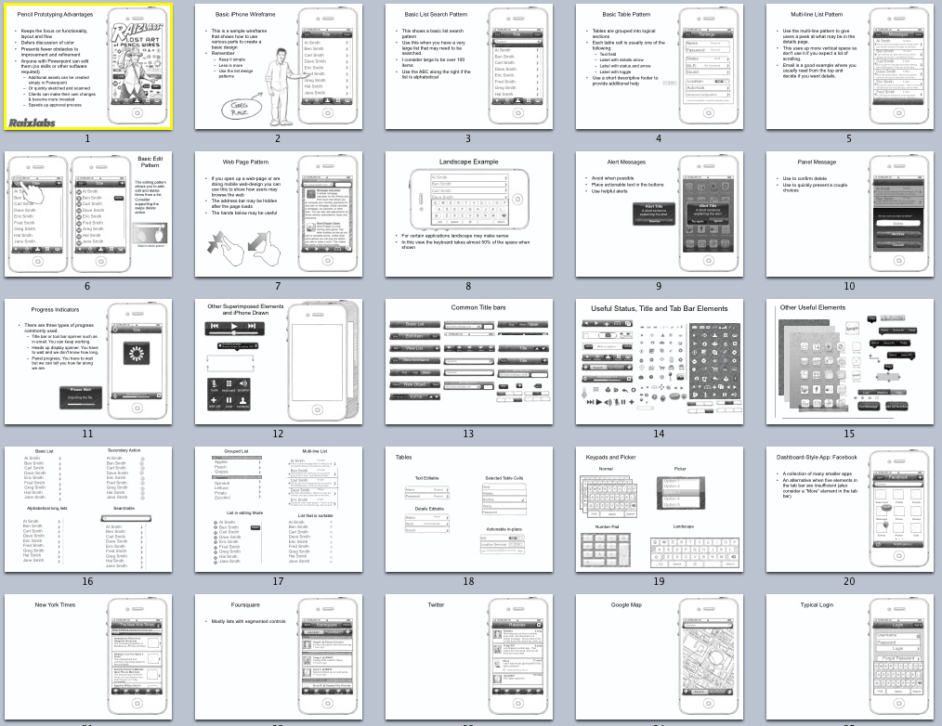
Task: Select the Google Map slide
Action: (660, 657)
